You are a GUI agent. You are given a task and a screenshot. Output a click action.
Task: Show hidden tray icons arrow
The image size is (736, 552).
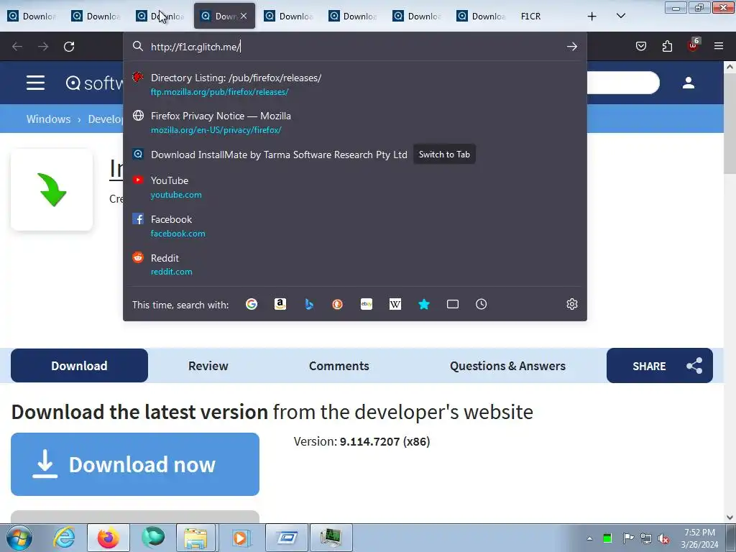click(x=589, y=539)
